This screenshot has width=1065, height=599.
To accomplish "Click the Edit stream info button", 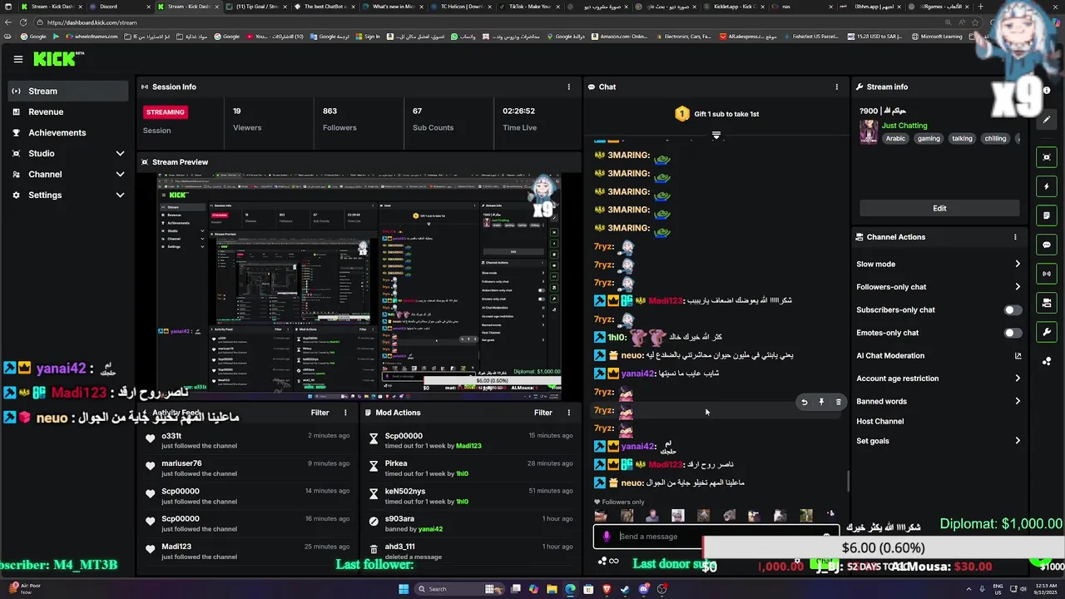I will tap(939, 208).
